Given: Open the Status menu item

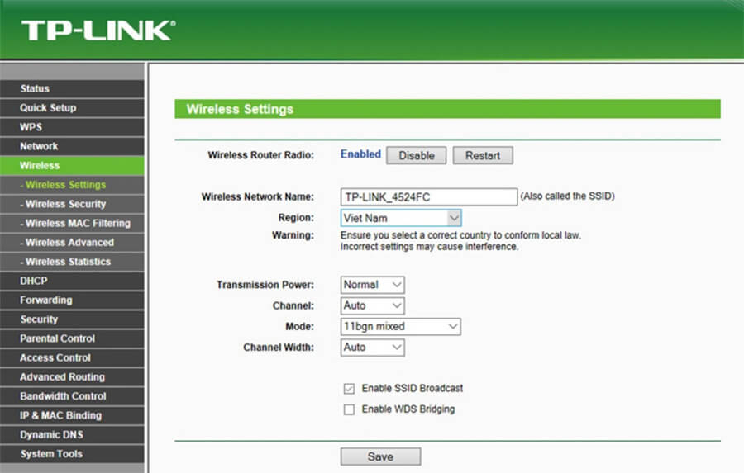Looking at the screenshot, I should (x=35, y=88).
